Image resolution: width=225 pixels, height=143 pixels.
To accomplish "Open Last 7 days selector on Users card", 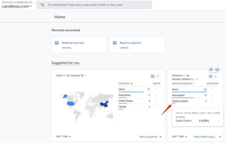I will click(x=63, y=137).
